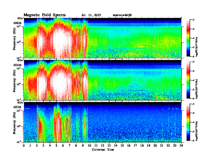Image resolution: width=216 pixels, height=167 pixels.
Task: Click hour tick label "10" on time axis
Action: (89, 145)
